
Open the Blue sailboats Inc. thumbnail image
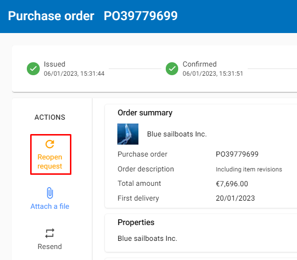pos(128,134)
